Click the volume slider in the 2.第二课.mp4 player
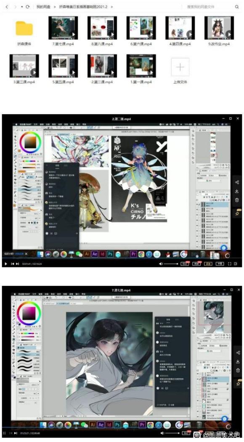 coord(171,264)
